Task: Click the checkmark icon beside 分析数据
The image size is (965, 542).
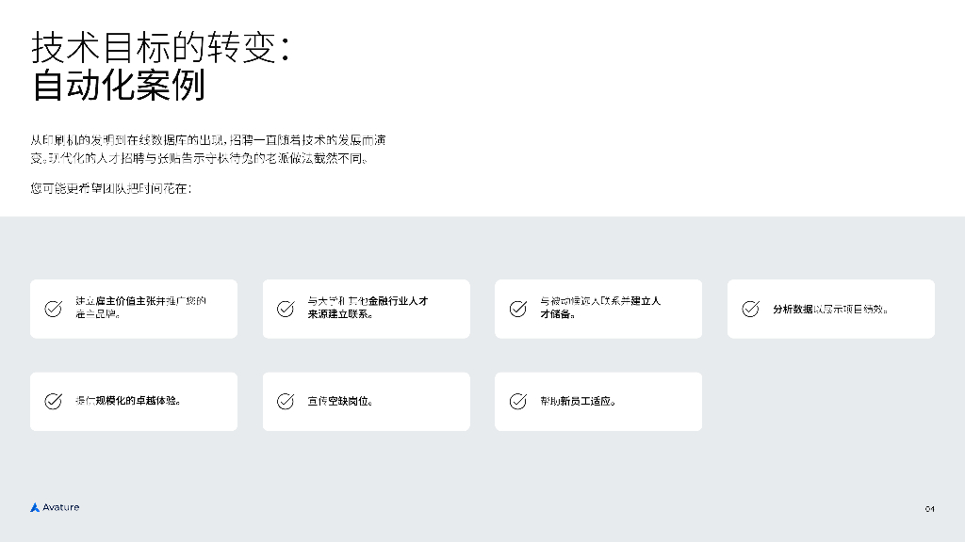Action: (x=751, y=309)
